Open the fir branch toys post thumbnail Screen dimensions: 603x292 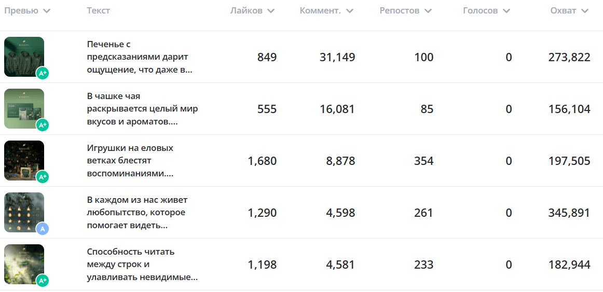pos(23,159)
